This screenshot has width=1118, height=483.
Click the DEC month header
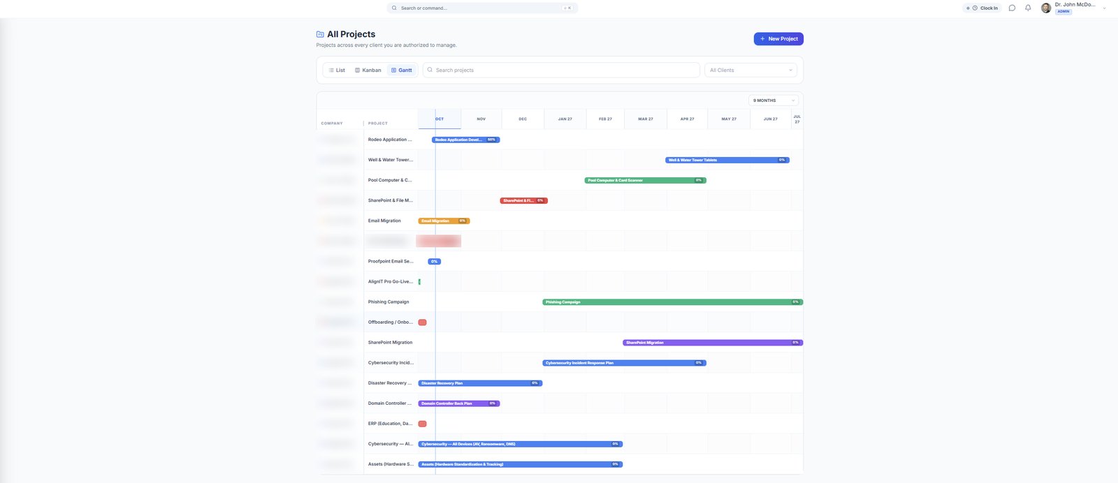pos(523,119)
